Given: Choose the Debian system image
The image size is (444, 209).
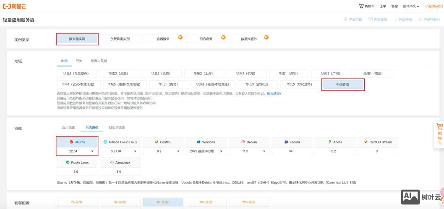Looking at the screenshot, I should click(x=249, y=142).
